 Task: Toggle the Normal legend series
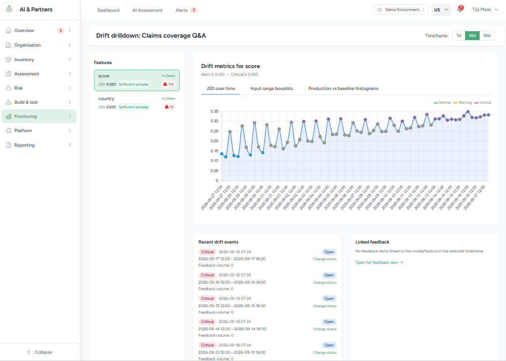[x=442, y=103]
